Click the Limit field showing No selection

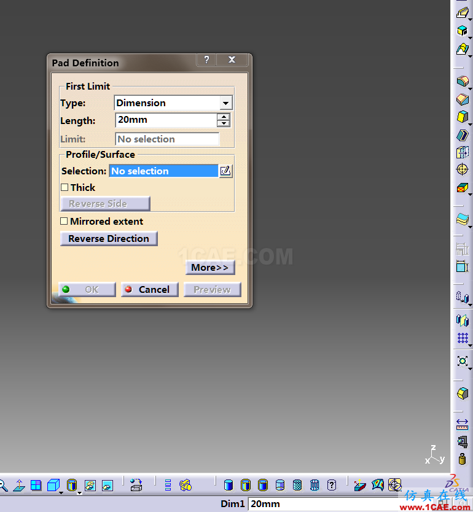point(167,139)
